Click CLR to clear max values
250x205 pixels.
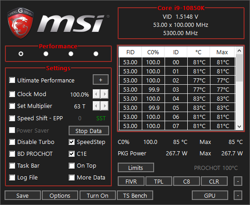point(214,181)
